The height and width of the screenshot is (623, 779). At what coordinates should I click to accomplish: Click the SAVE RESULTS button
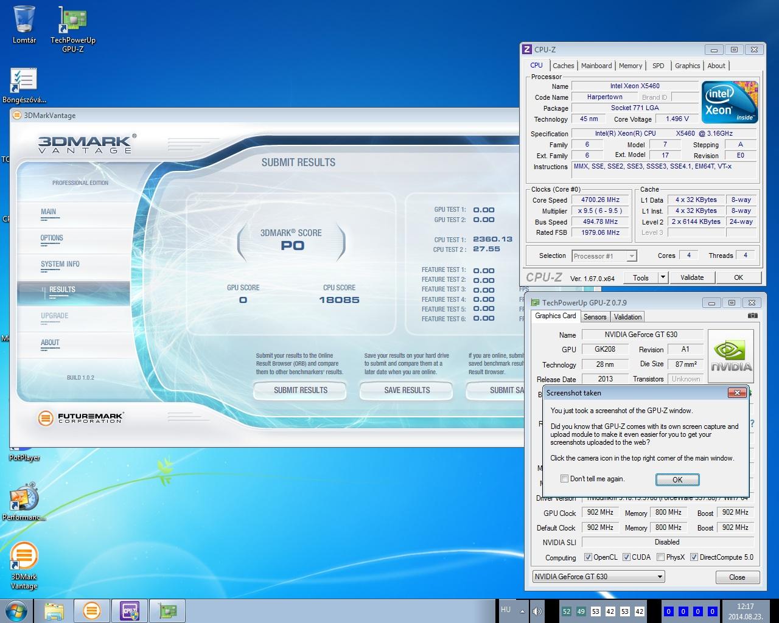point(407,391)
